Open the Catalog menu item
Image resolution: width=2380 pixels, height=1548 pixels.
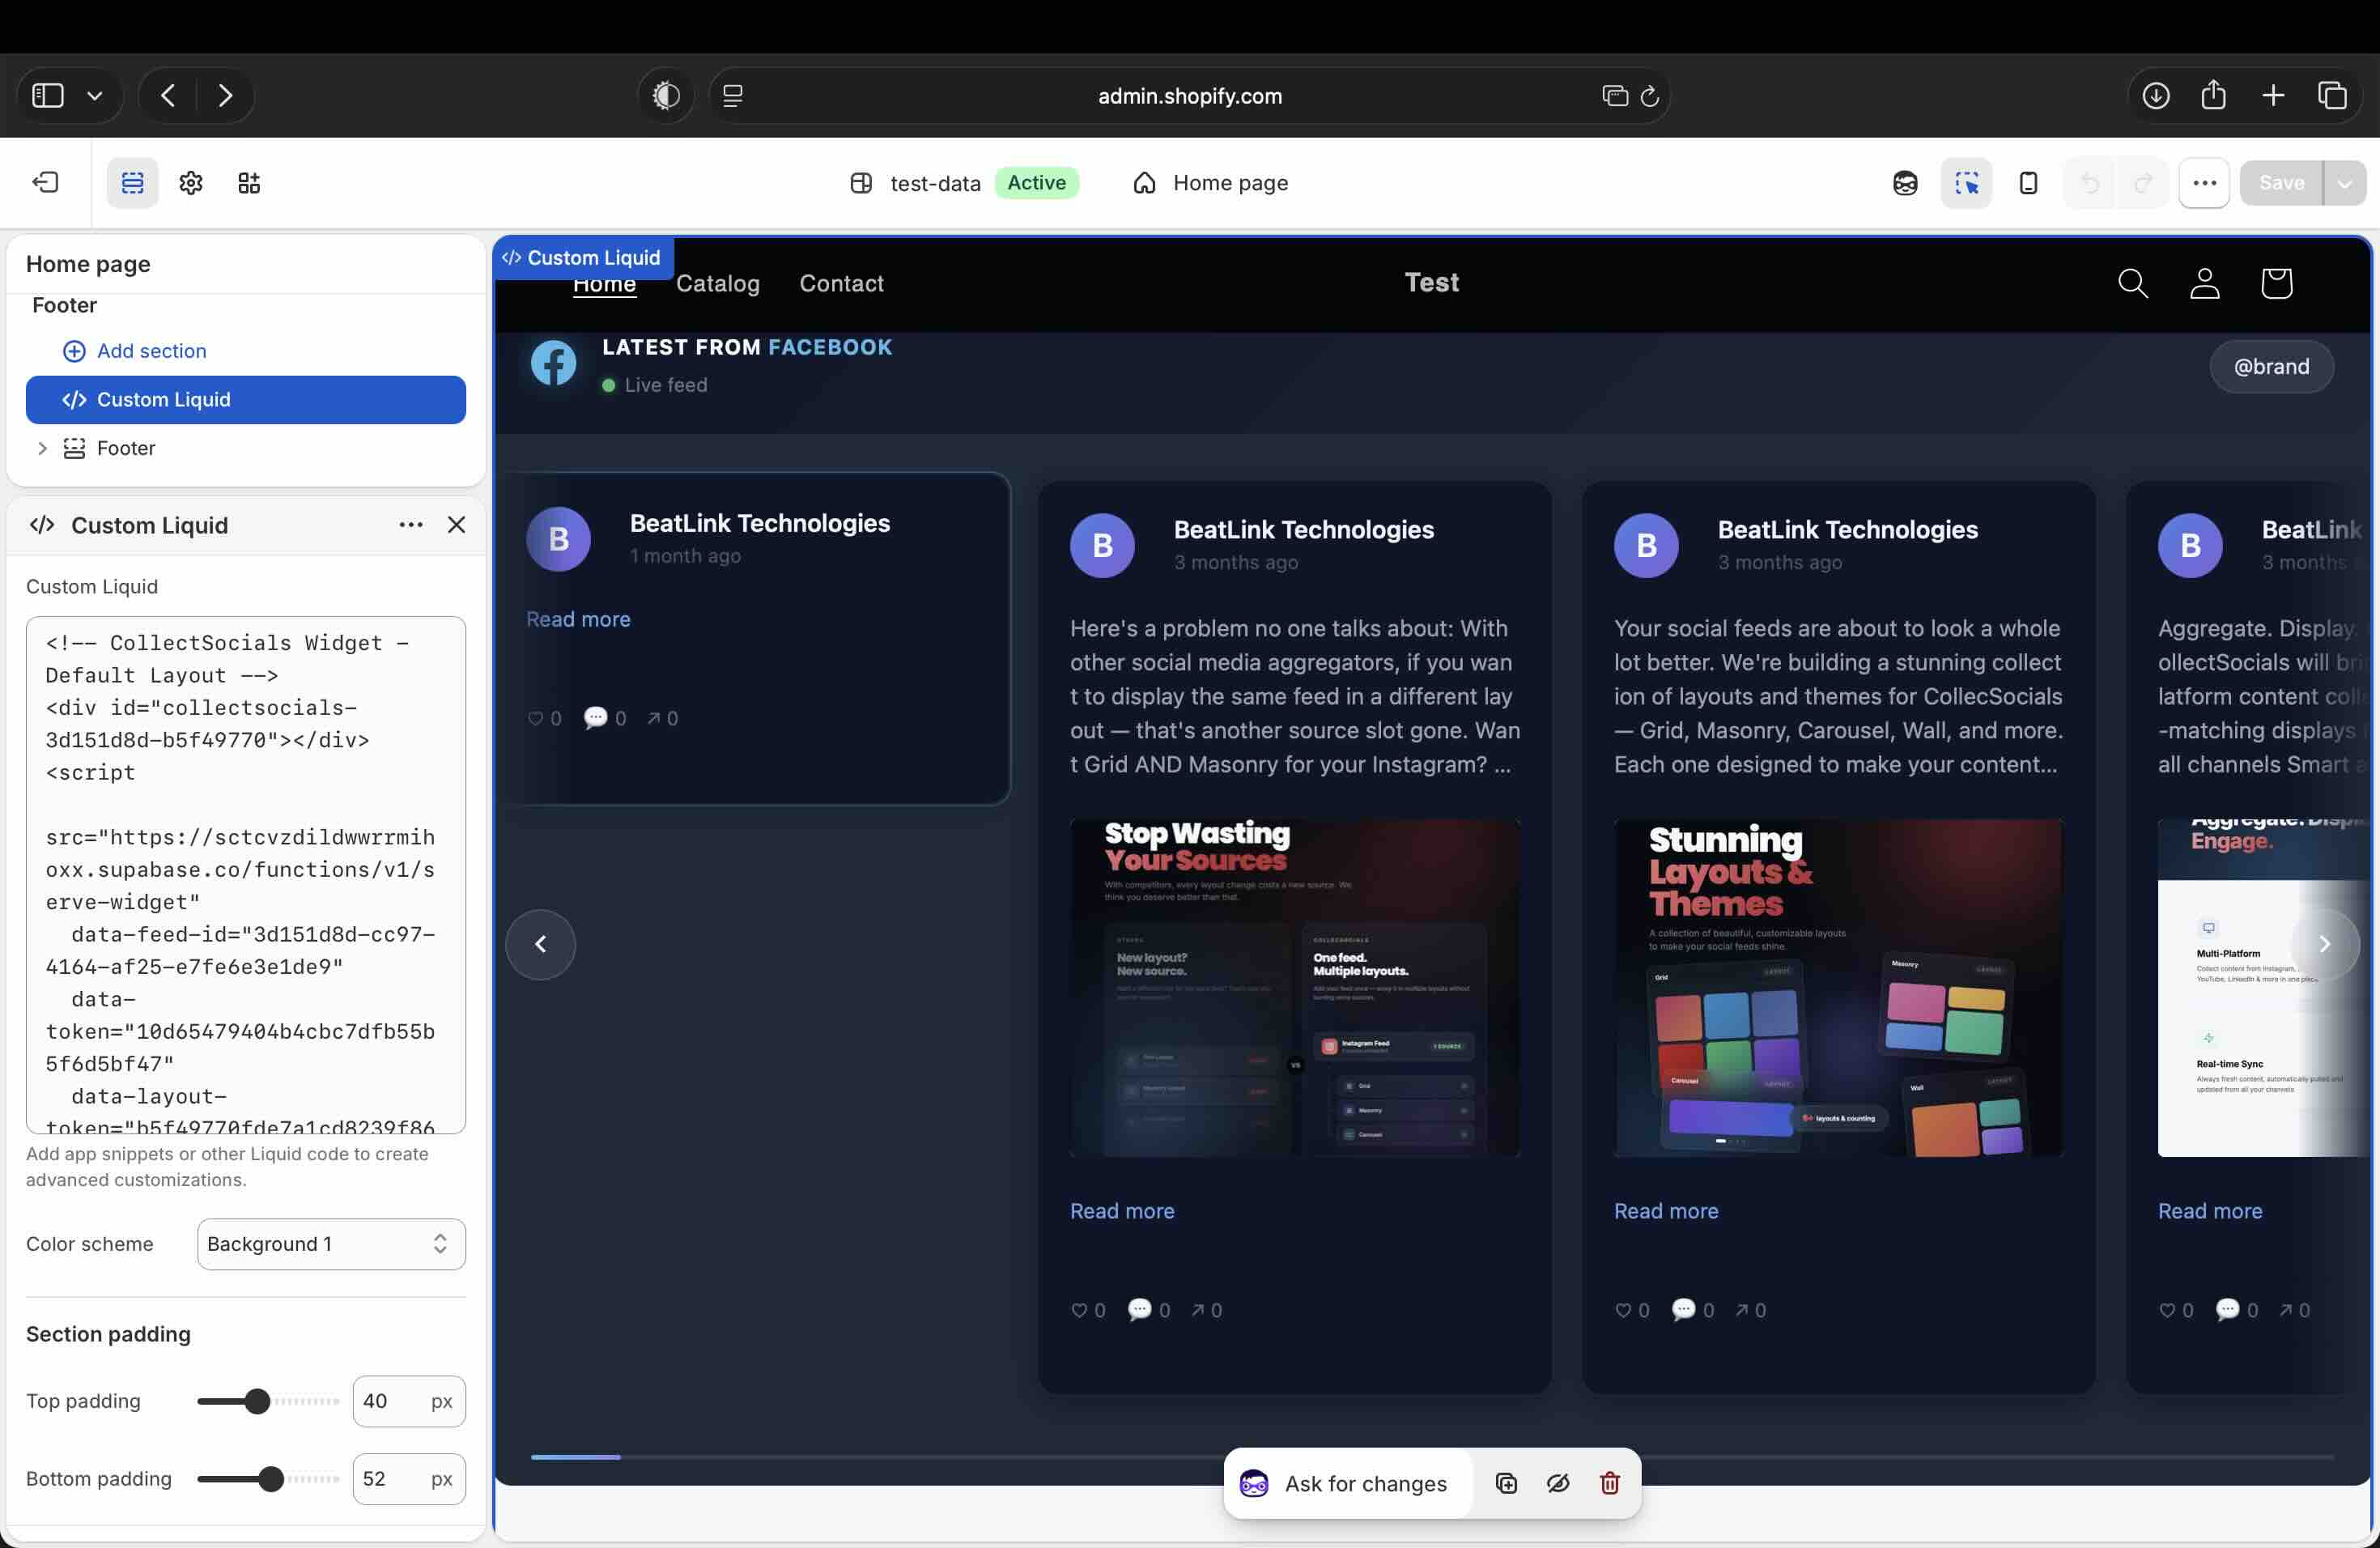[x=718, y=284]
